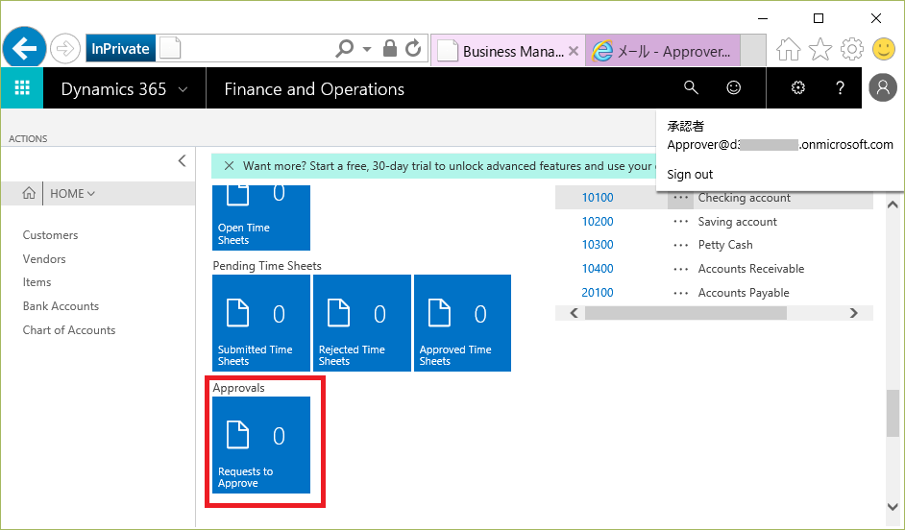Open the help question mark icon
This screenshot has width=905, height=530.
click(840, 87)
